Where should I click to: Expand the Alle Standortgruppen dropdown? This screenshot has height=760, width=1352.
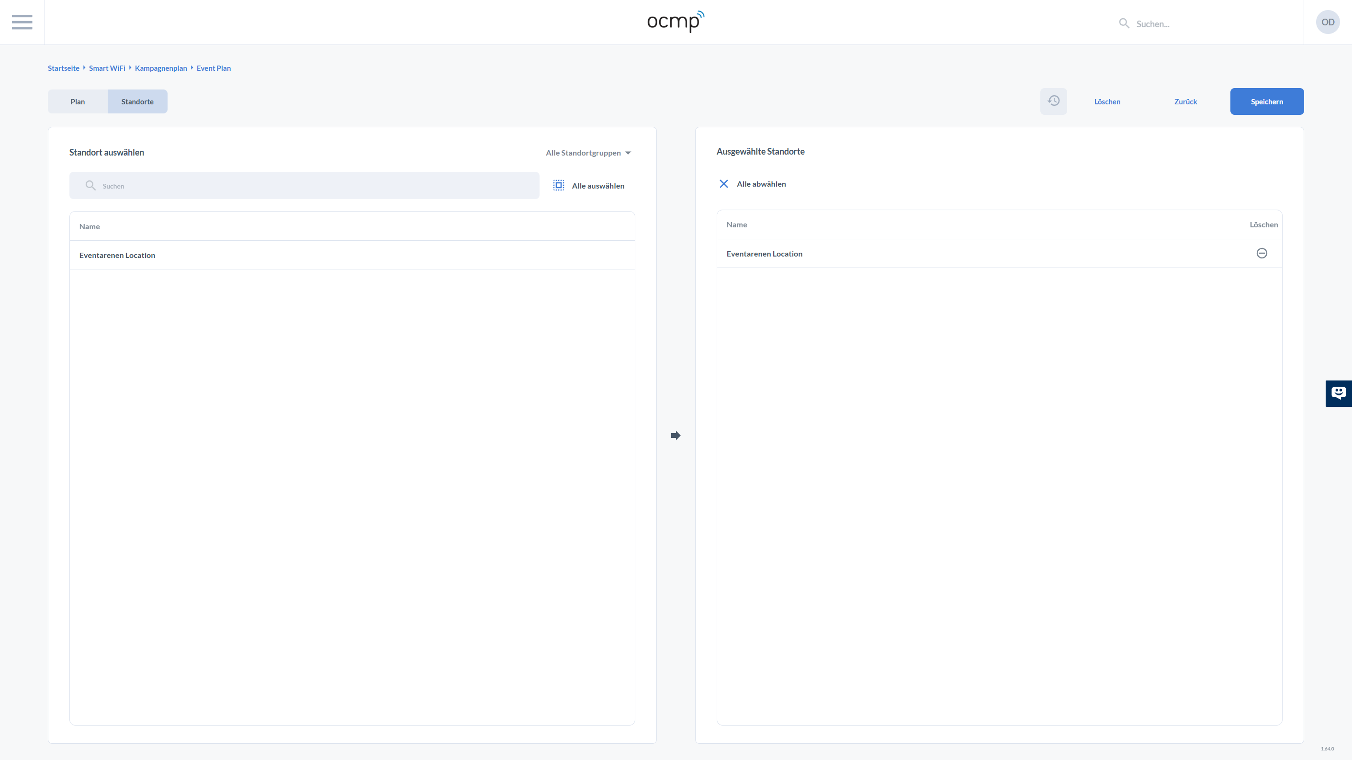588,153
